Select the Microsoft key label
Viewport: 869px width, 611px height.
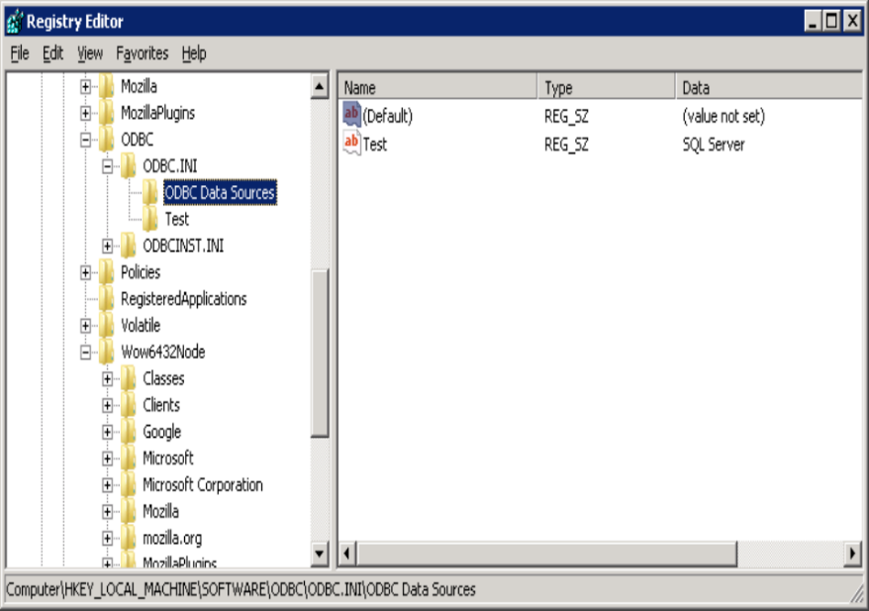point(168,458)
